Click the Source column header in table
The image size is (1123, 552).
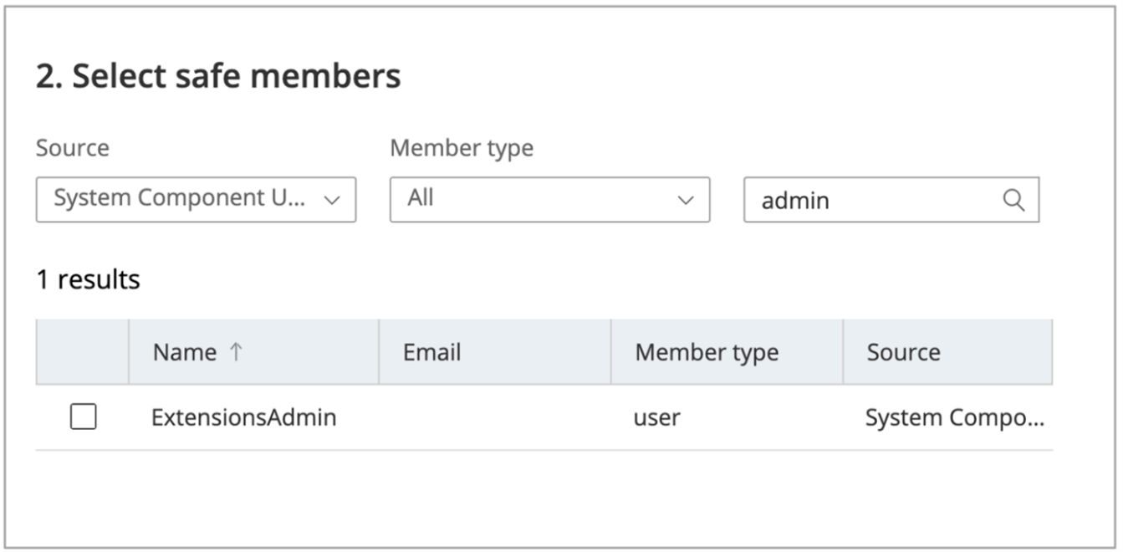tap(903, 352)
